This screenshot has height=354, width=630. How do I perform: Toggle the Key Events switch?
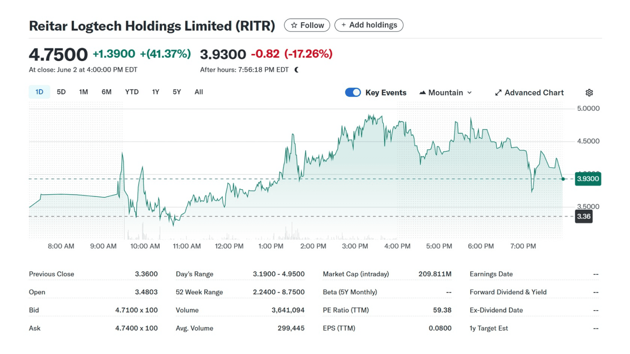353,92
